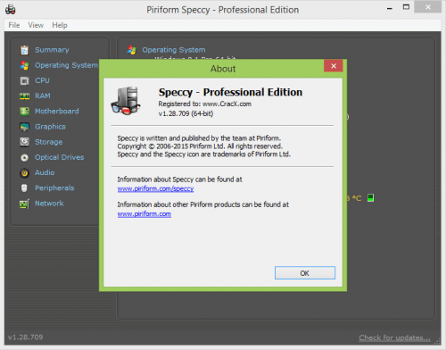The width and height of the screenshot is (446, 350).
Task: Click the green temperature indicator icon
Action: click(370, 198)
